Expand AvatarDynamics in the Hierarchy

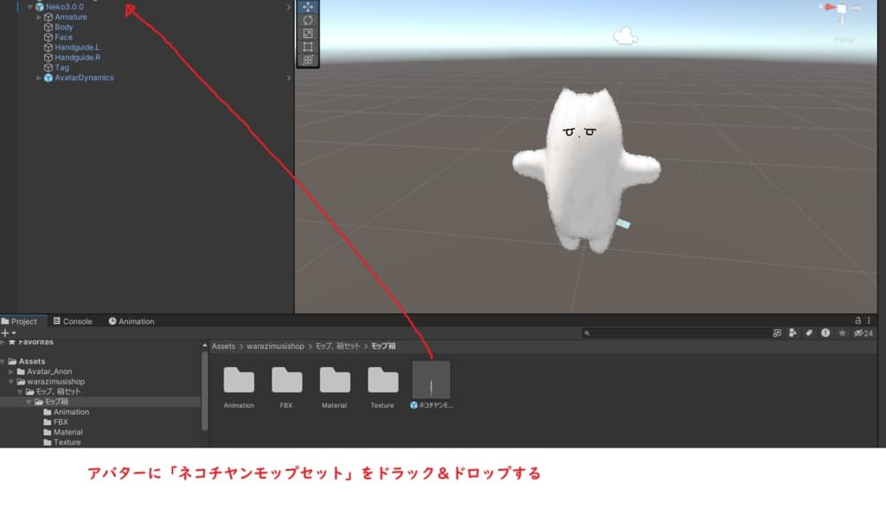38,77
